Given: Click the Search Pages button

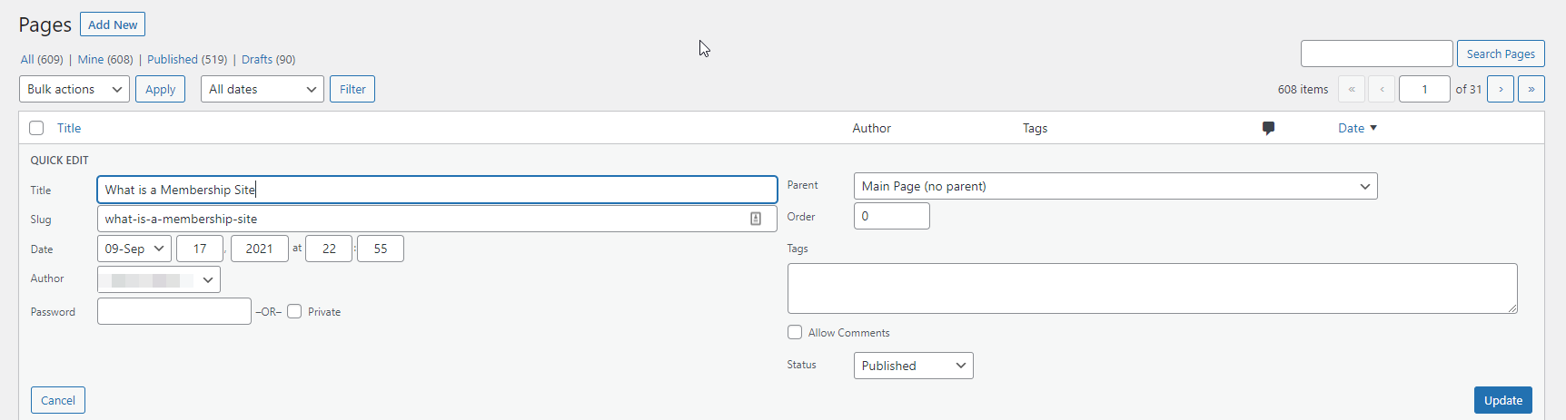Looking at the screenshot, I should click(1500, 54).
